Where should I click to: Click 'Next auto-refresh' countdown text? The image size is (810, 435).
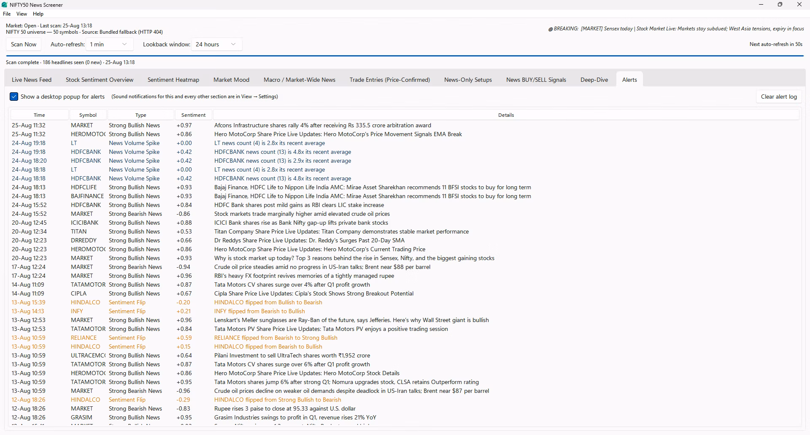(x=776, y=44)
